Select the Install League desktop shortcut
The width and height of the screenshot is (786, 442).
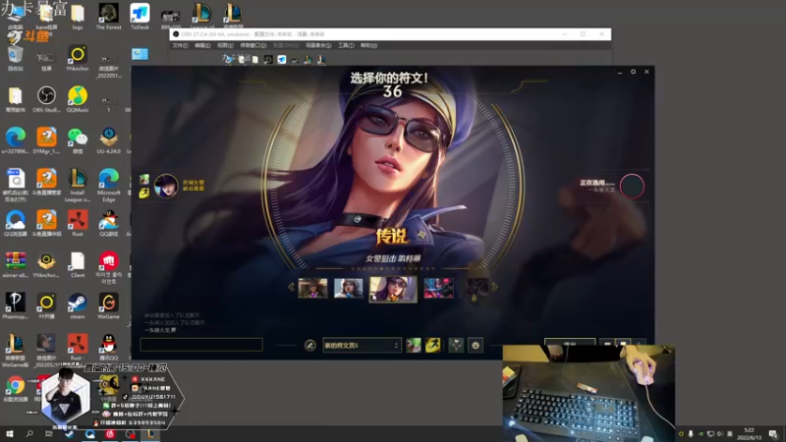click(78, 185)
